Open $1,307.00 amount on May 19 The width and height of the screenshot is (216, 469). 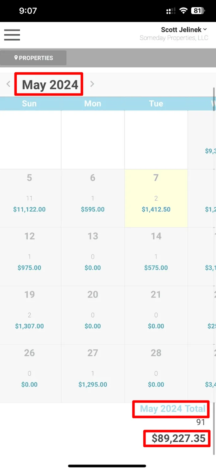coord(29,326)
